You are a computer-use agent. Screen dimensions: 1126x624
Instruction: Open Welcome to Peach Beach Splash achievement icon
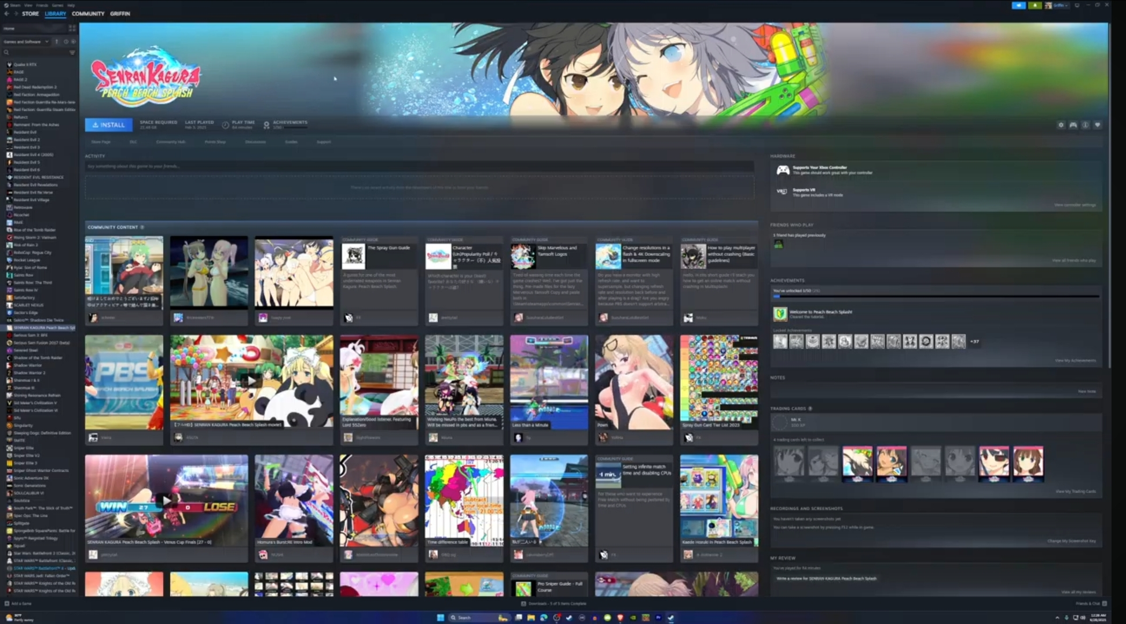pos(780,314)
